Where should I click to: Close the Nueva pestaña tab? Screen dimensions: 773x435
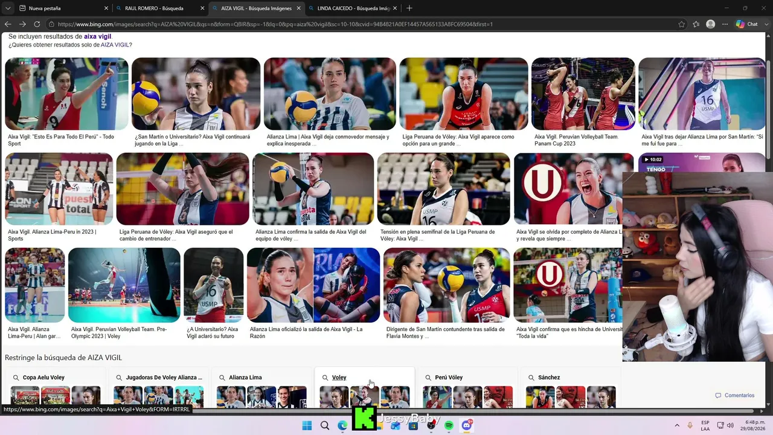106,8
